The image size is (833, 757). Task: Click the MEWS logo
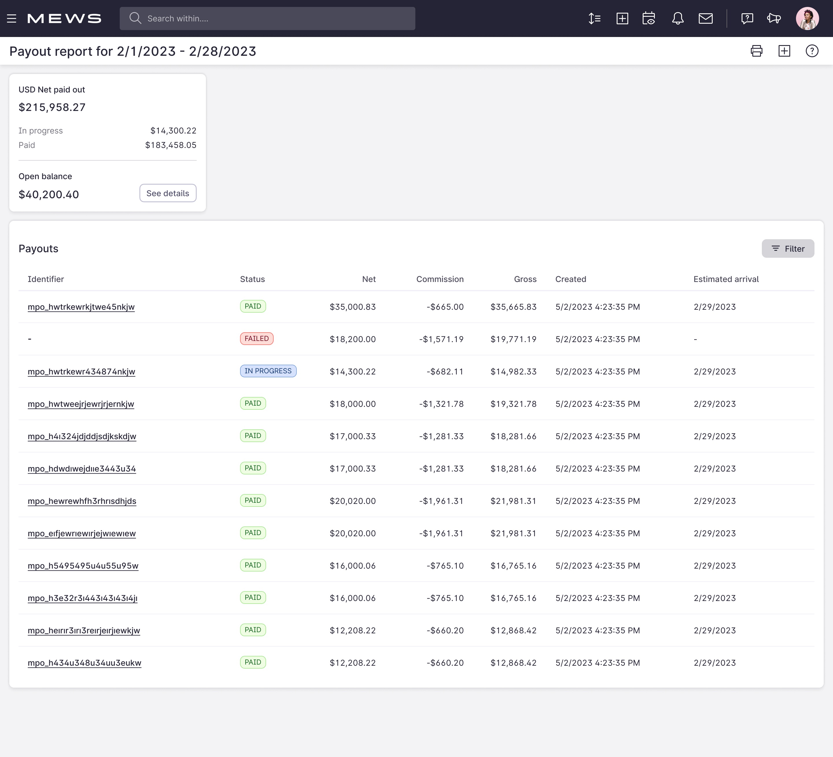tap(64, 18)
